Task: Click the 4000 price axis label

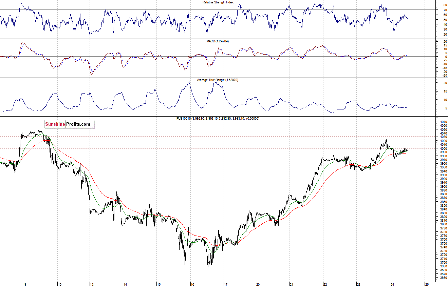Action: pos(443,148)
